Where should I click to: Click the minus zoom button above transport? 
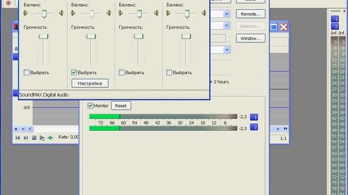[x=23, y=129]
